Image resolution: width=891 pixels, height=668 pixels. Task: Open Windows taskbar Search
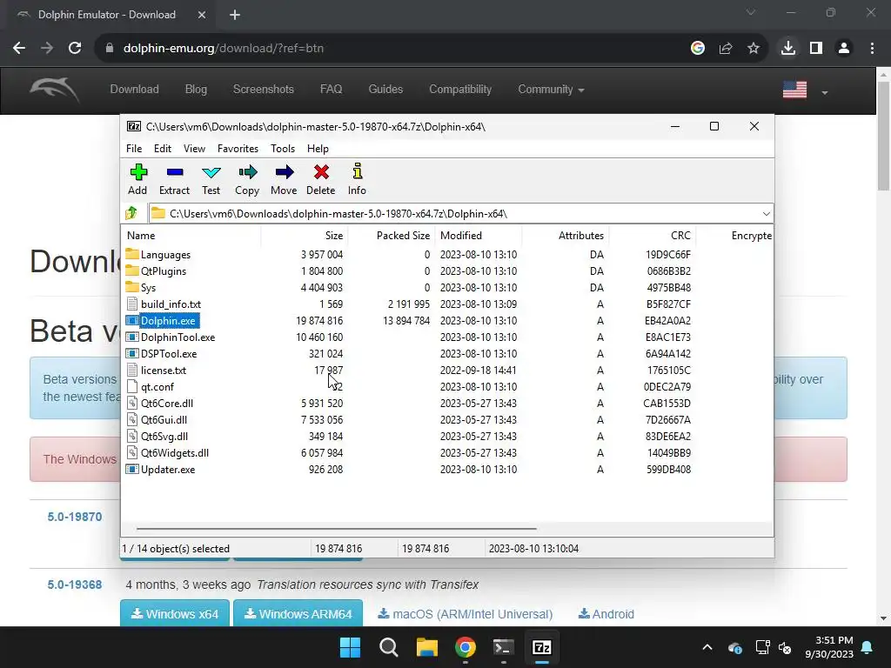pyautogui.click(x=389, y=647)
